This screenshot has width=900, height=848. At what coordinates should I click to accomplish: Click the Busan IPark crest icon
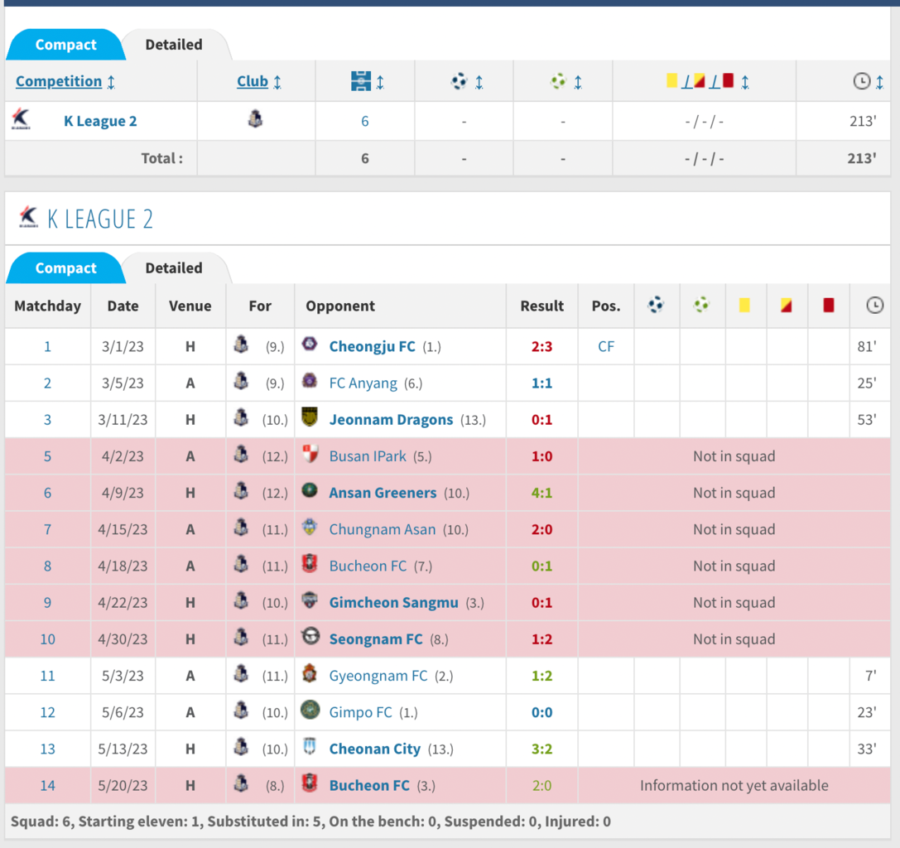[x=310, y=455]
